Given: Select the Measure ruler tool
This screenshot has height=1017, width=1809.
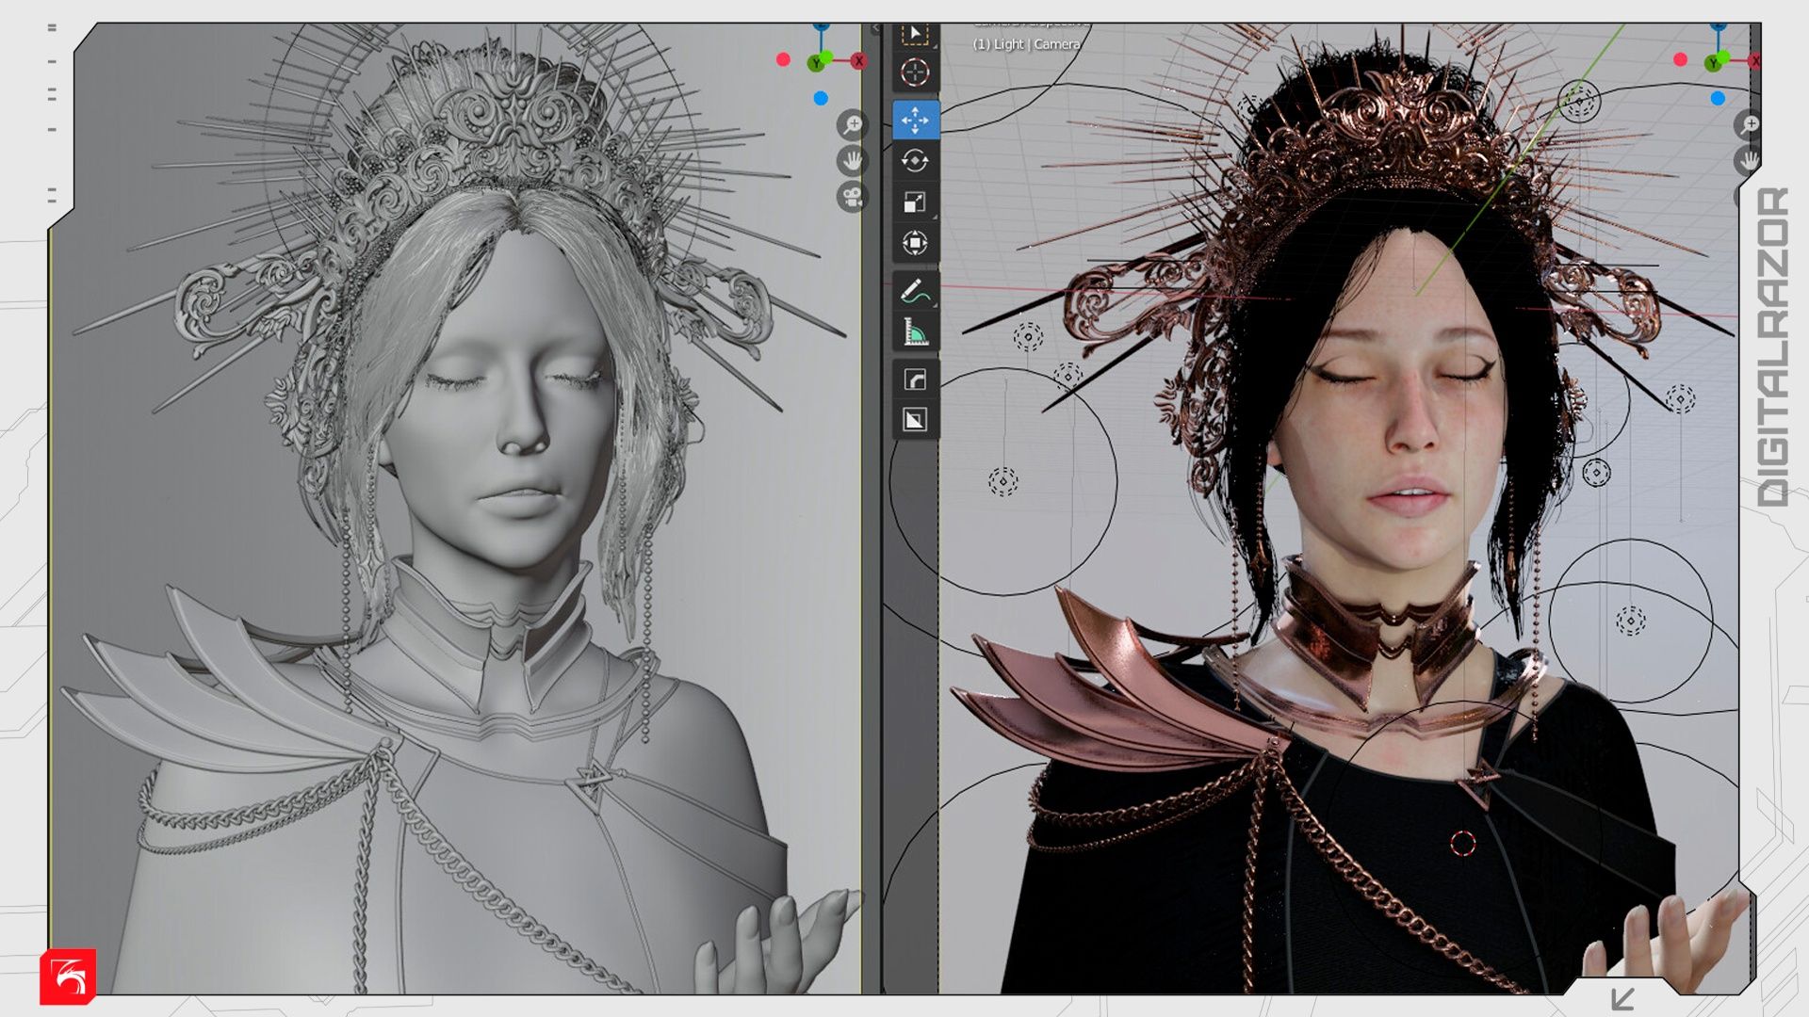Looking at the screenshot, I should pyautogui.click(x=915, y=332).
